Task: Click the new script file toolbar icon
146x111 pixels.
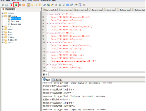Action: (3, 5)
